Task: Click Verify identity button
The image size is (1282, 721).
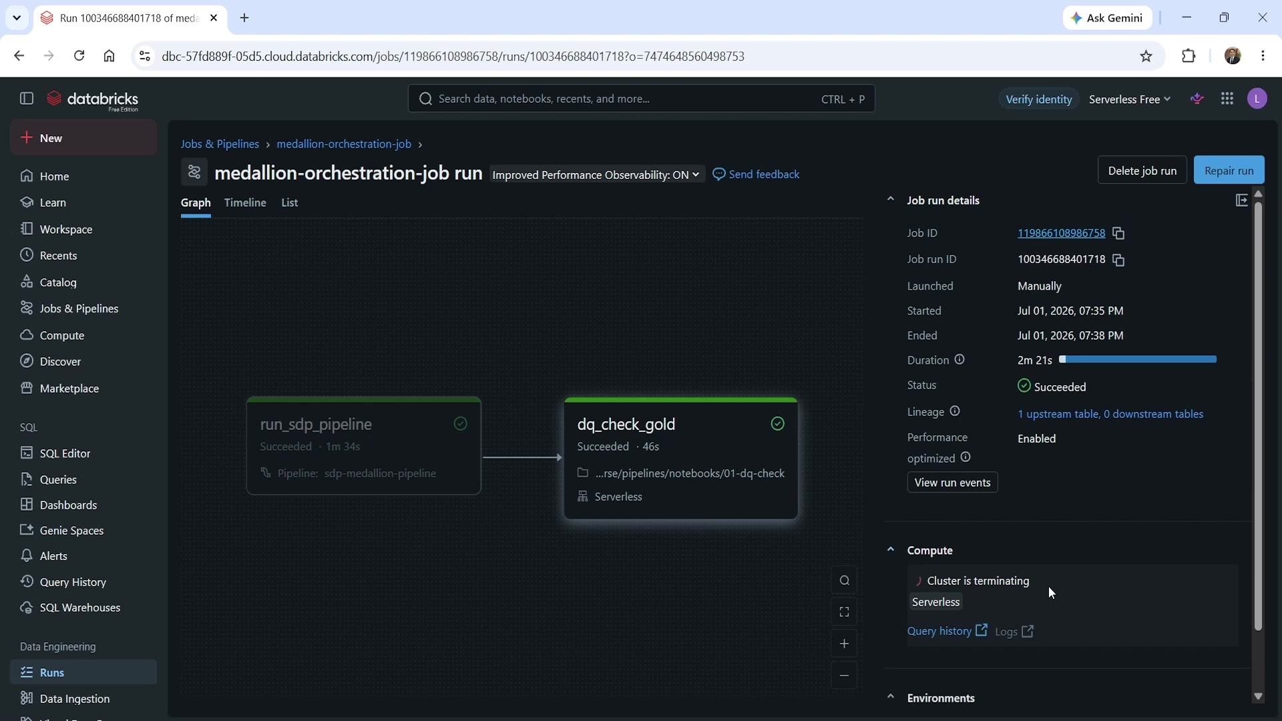Action: click(x=1039, y=99)
